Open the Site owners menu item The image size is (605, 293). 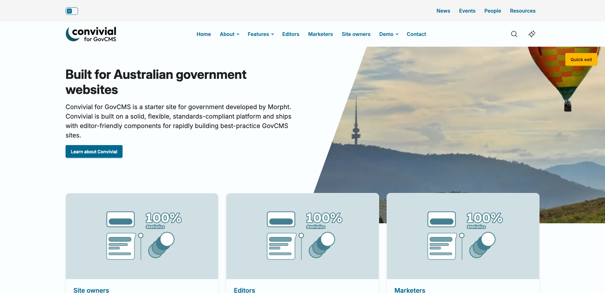pyautogui.click(x=356, y=34)
